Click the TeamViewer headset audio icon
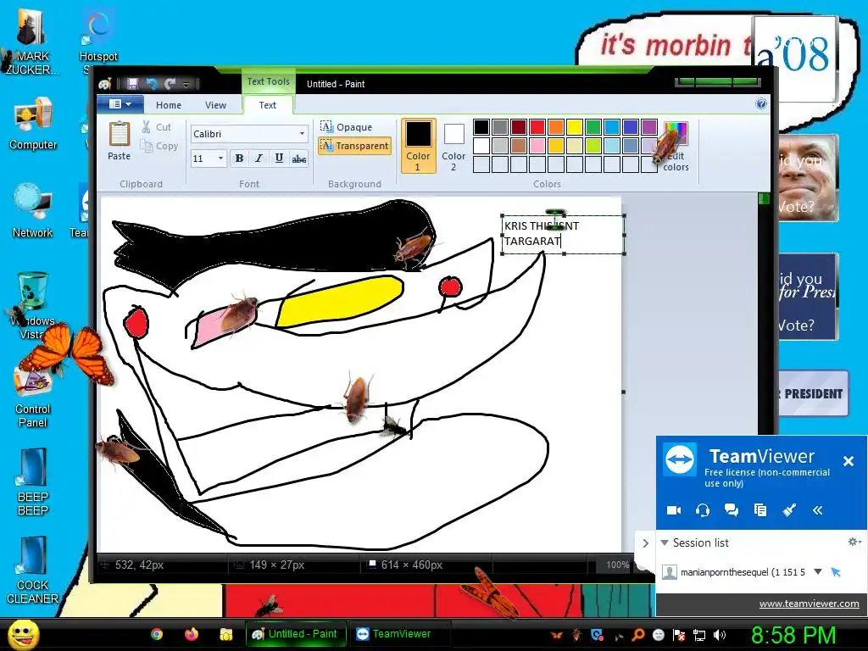 (x=703, y=509)
